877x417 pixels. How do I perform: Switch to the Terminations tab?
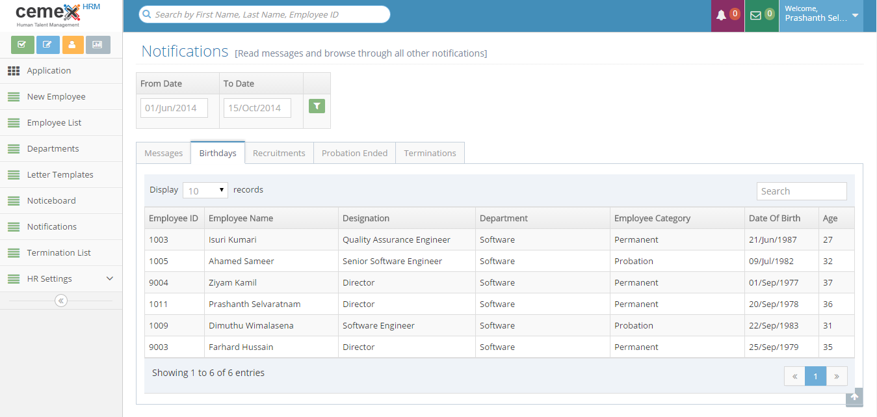pyautogui.click(x=430, y=153)
